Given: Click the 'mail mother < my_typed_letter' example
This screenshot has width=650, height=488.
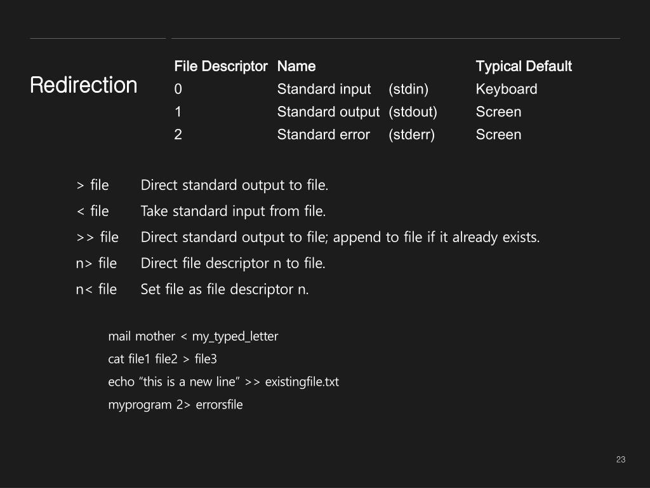Looking at the screenshot, I should point(193,337).
